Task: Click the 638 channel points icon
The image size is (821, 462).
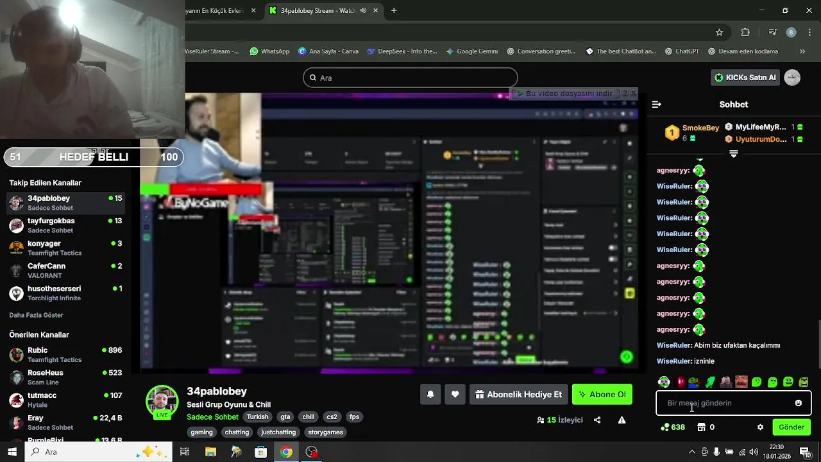Action: [x=664, y=427]
